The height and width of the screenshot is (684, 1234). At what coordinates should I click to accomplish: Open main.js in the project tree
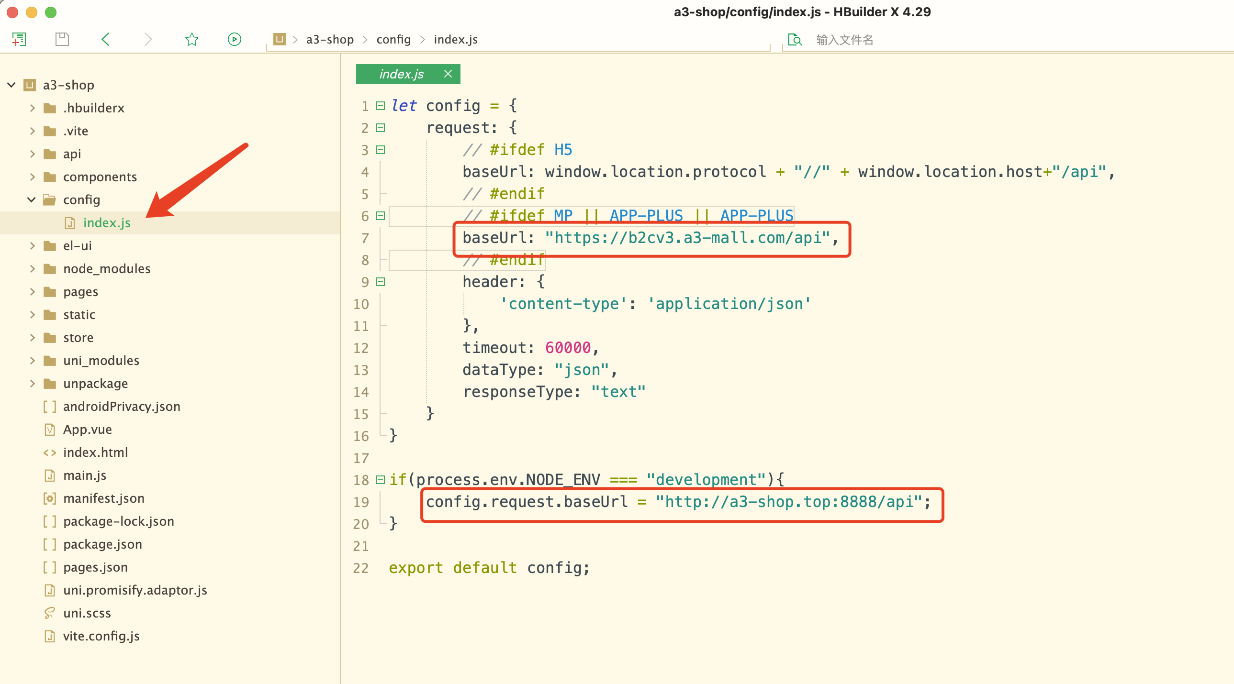pos(84,476)
